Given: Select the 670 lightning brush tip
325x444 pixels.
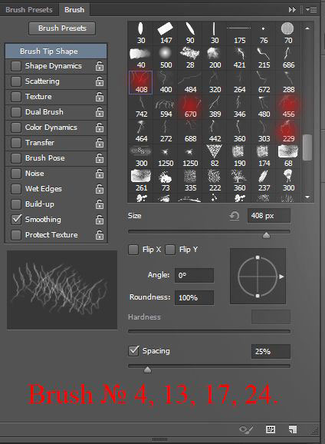Looking at the screenshot, I should pyautogui.click(x=190, y=107).
